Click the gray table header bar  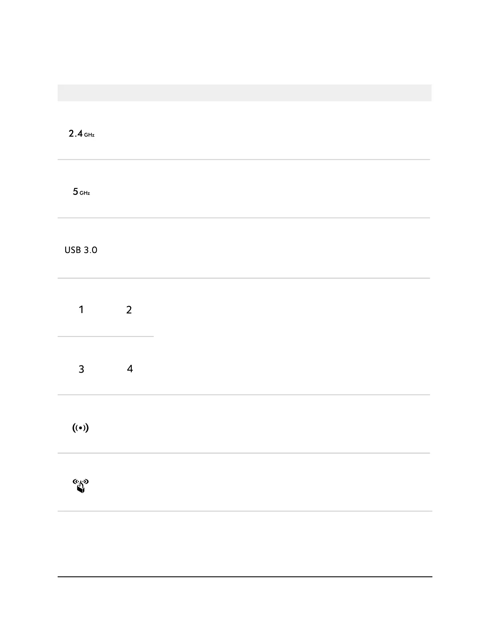click(245, 92)
